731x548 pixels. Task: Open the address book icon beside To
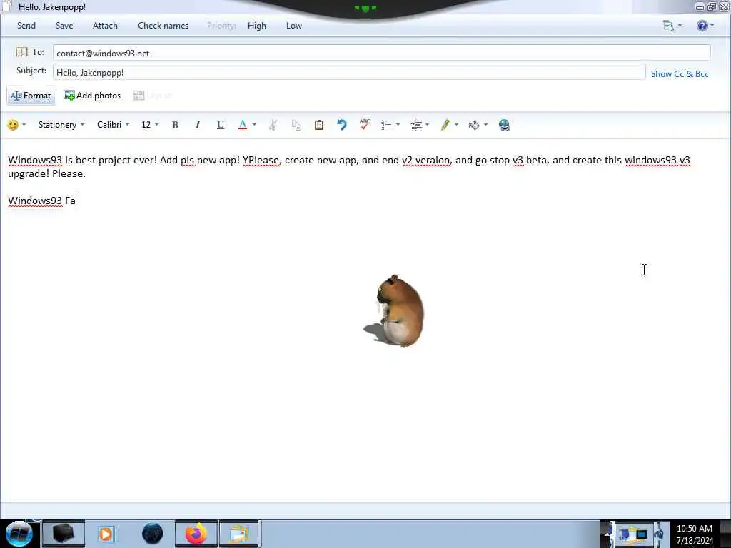tap(22, 51)
